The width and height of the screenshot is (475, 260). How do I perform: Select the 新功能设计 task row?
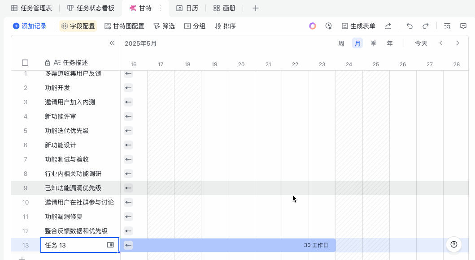pyautogui.click(x=66, y=145)
